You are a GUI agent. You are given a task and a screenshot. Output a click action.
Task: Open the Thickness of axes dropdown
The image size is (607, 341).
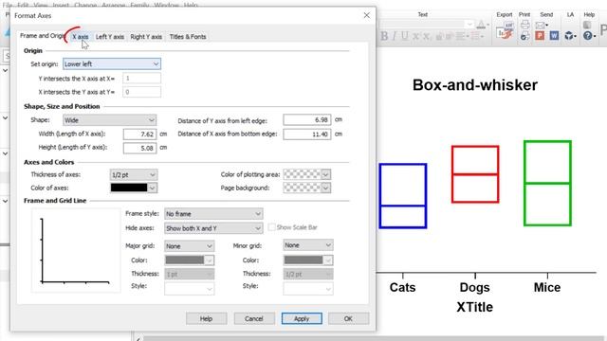pos(134,174)
